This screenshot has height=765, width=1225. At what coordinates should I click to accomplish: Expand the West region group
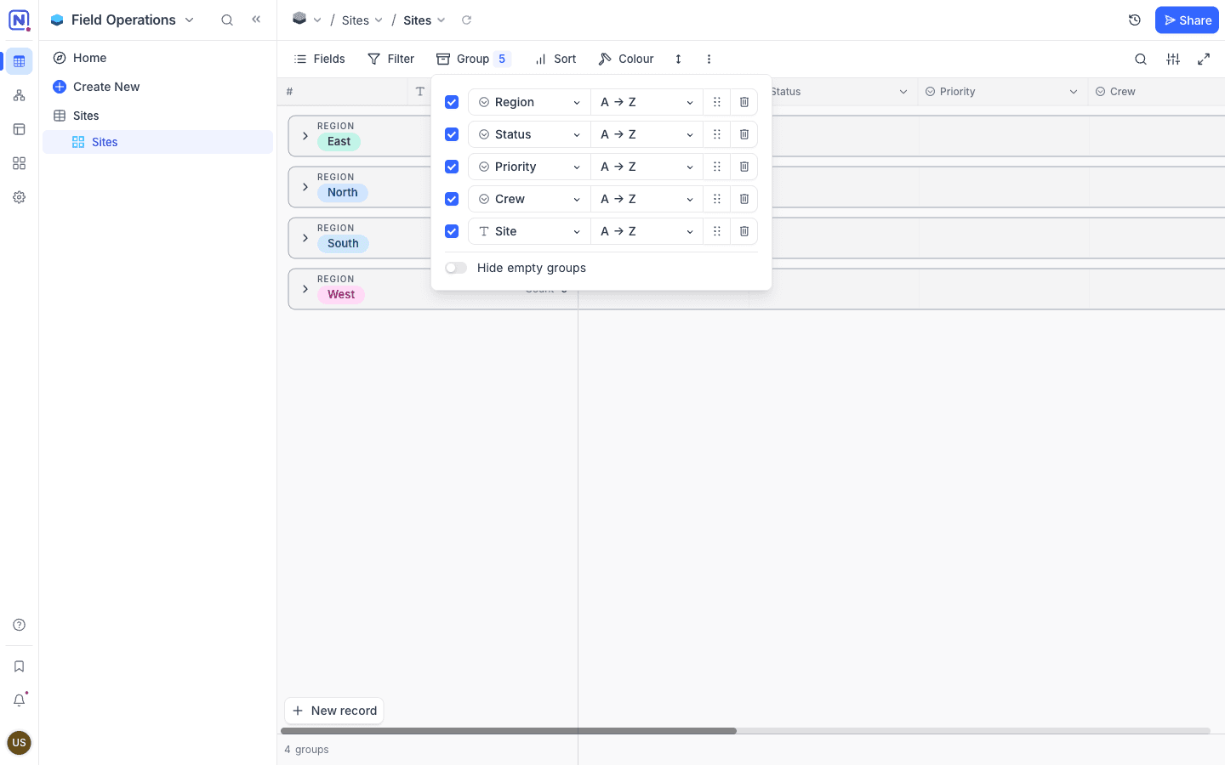[305, 289]
